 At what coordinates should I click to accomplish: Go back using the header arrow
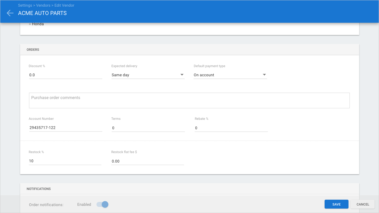click(x=10, y=13)
